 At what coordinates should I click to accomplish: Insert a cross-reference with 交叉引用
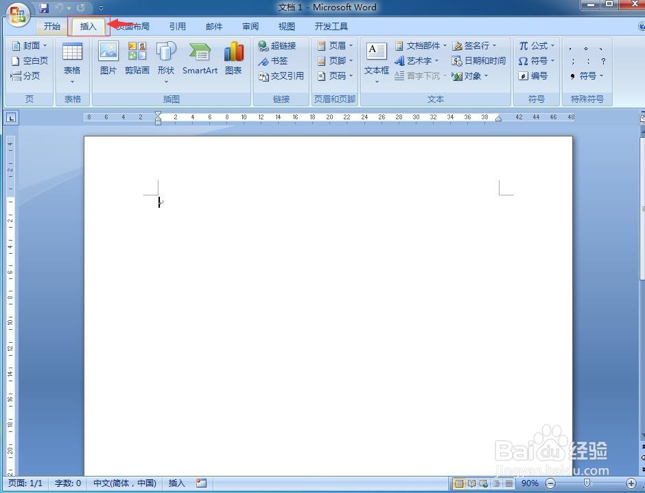pos(281,76)
